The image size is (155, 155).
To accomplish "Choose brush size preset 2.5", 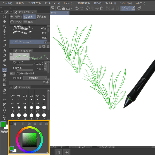I will click(x=38, y=109).
